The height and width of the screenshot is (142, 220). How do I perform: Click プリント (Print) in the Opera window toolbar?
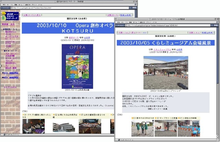coord(34,4)
